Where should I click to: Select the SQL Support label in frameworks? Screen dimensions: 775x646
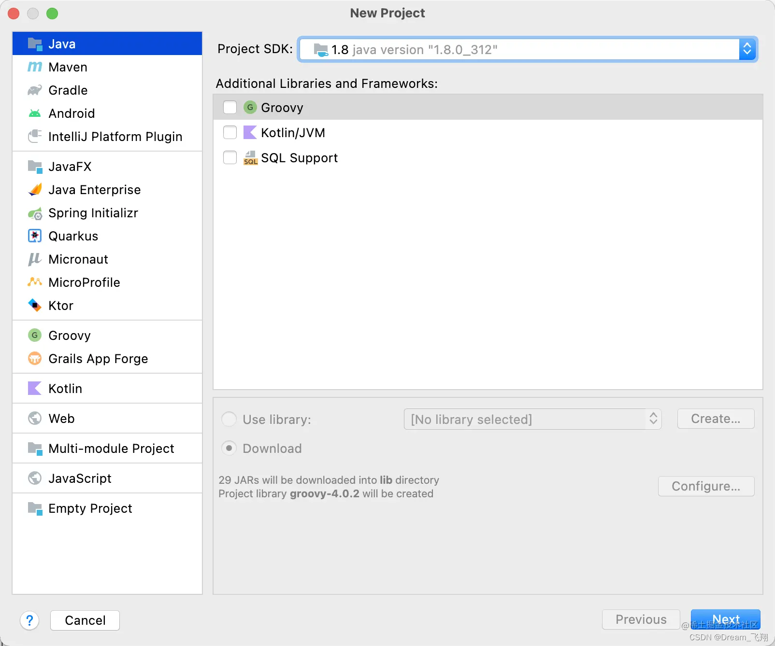pos(299,158)
